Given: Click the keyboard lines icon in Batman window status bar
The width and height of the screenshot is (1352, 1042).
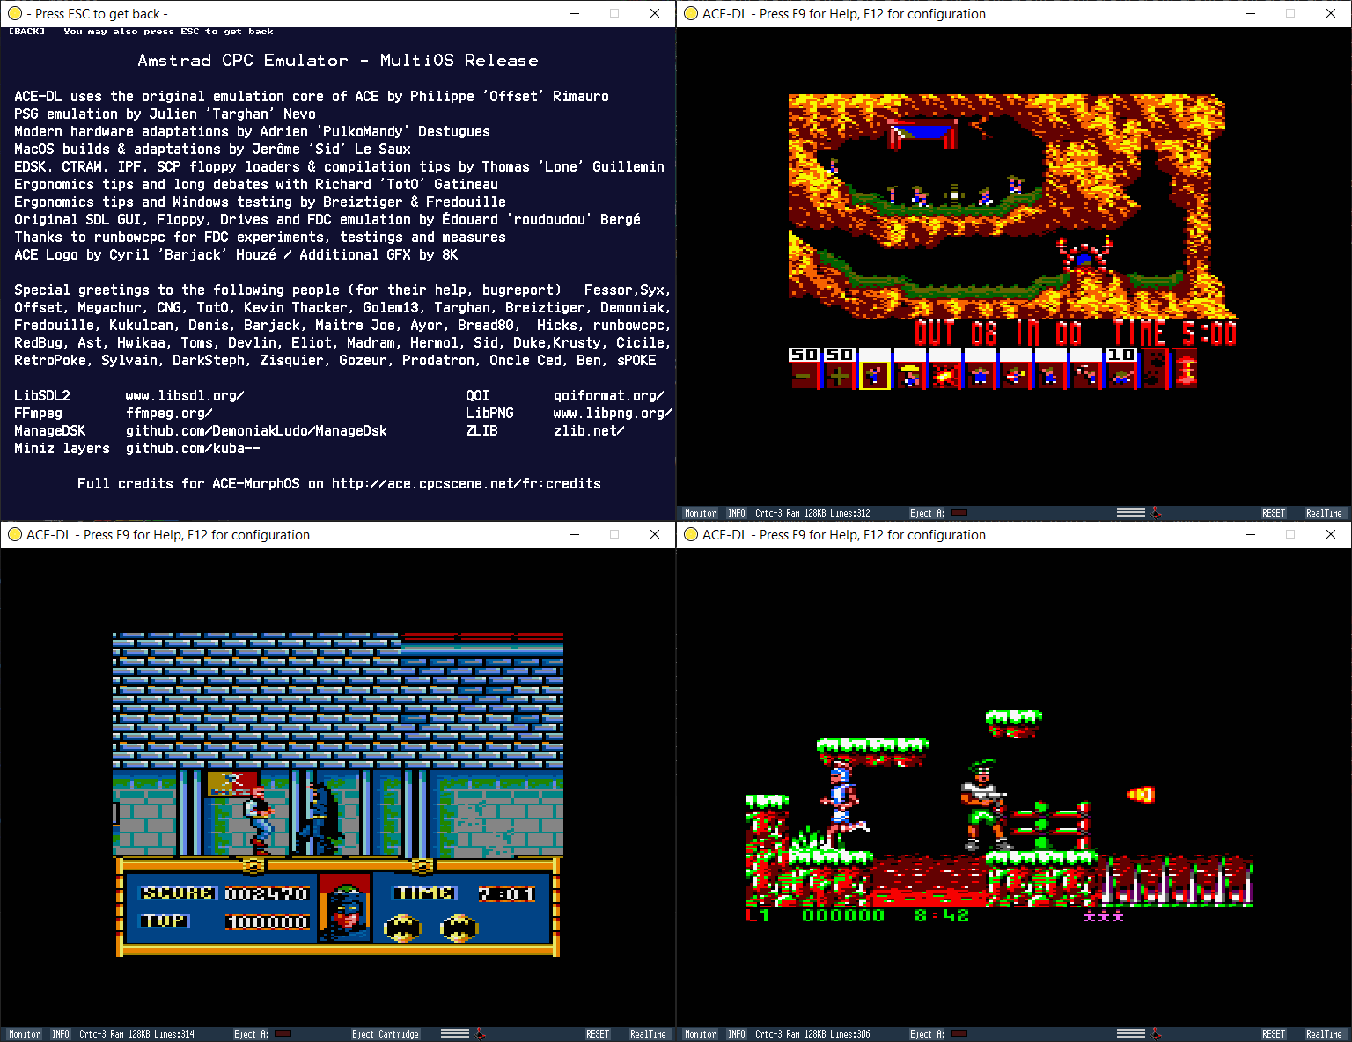Looking at the screenshot, I should coord(455,1034).
